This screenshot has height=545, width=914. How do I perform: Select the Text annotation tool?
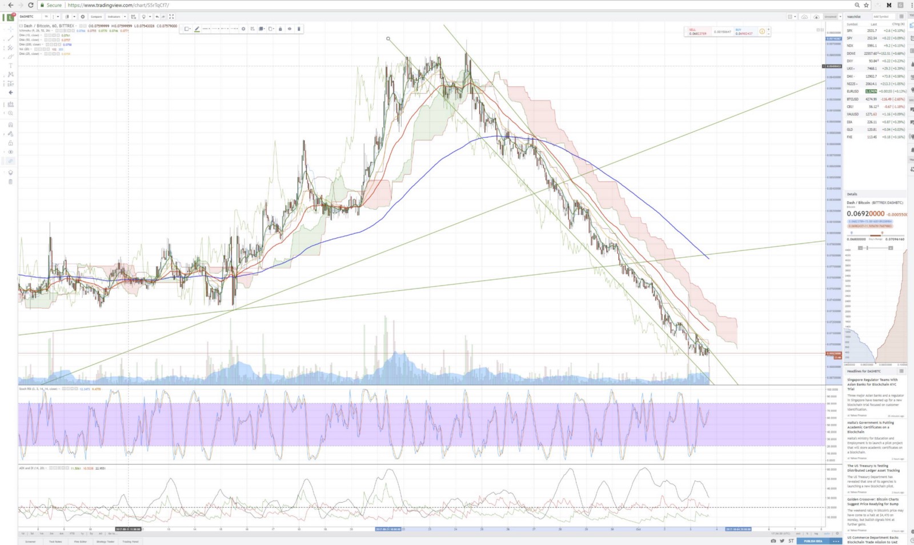(10, 66)
